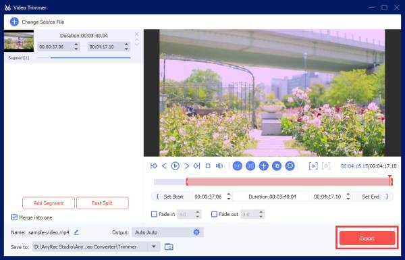Click the Change Source File plus icon
The image size is (405, 260).
coord(14,22)
